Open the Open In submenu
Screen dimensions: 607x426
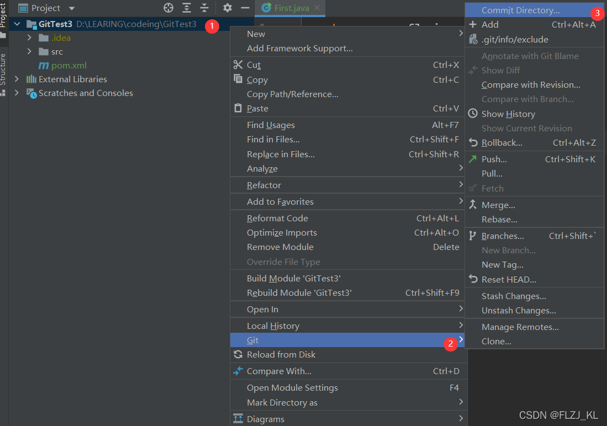347,309
